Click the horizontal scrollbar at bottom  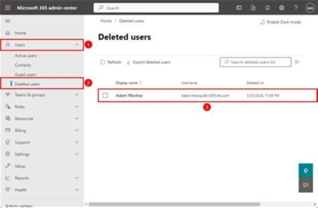(x=174, y=204)
